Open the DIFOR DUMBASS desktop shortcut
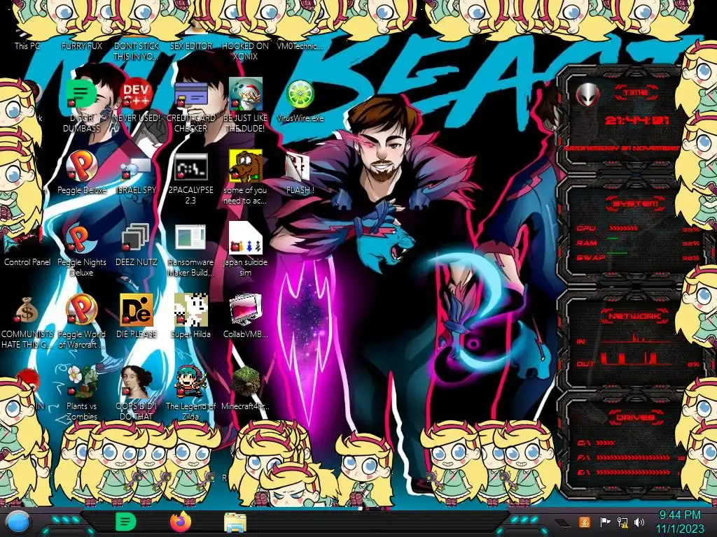Image resolution: width=717 pixels, height=537 pixels. [x=81, y=94]
